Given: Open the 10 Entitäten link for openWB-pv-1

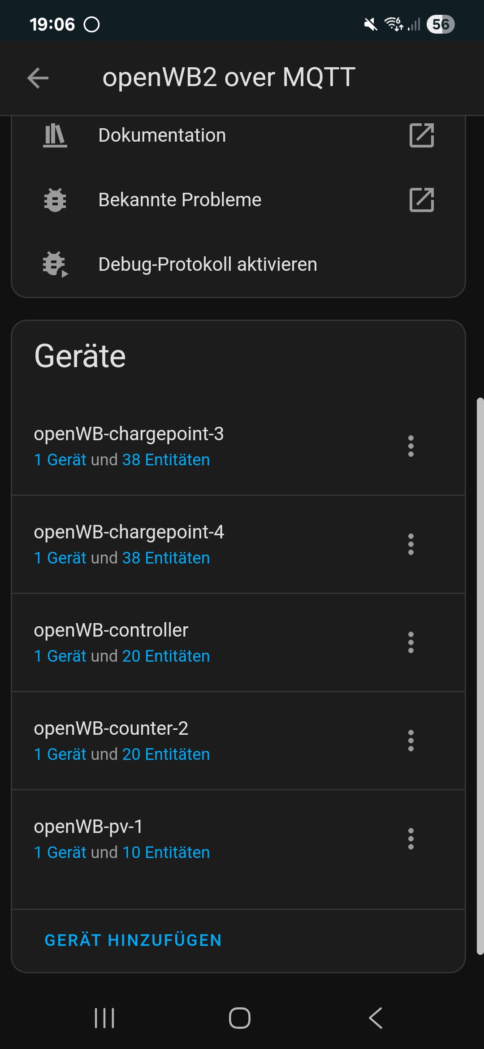Looking at the screenshot, I should pos(166,853).
